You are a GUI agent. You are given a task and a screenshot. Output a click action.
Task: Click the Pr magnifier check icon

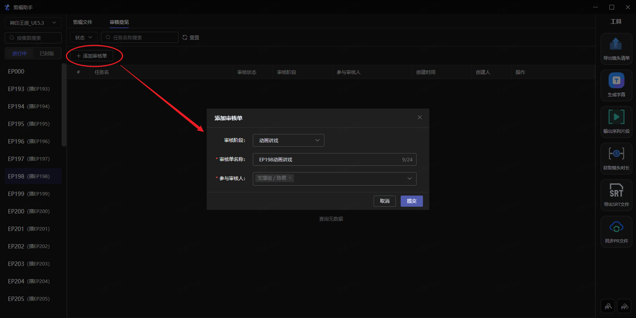(608, 306)
